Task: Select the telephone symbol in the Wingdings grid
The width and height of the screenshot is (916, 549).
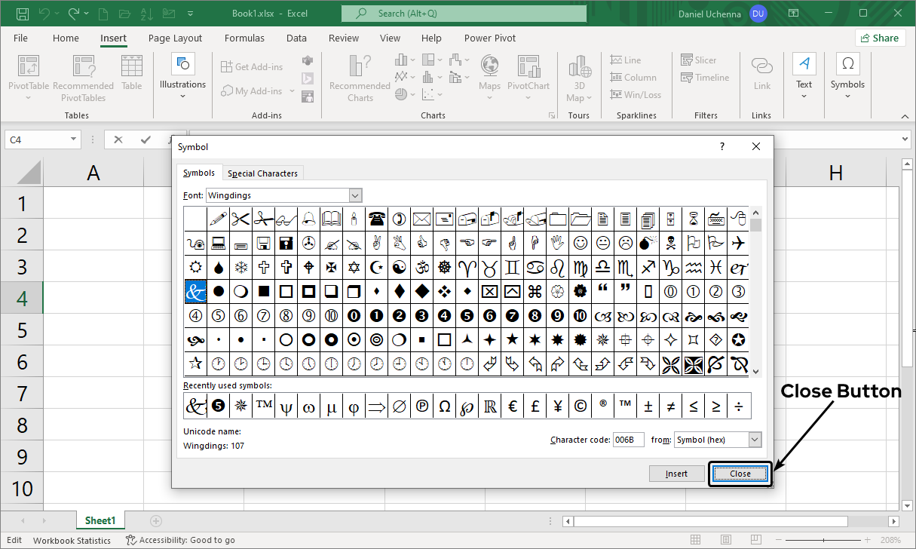Action: click(x=377, y=219)
